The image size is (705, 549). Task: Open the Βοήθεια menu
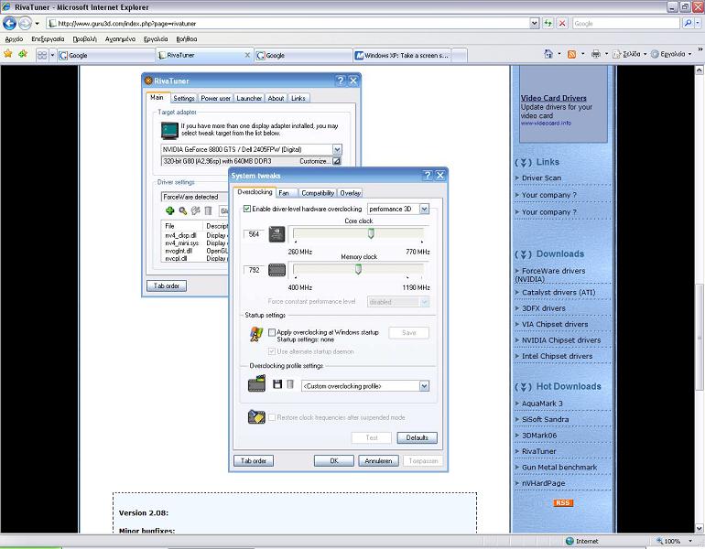pyautogui.click(x=186, y=39)
